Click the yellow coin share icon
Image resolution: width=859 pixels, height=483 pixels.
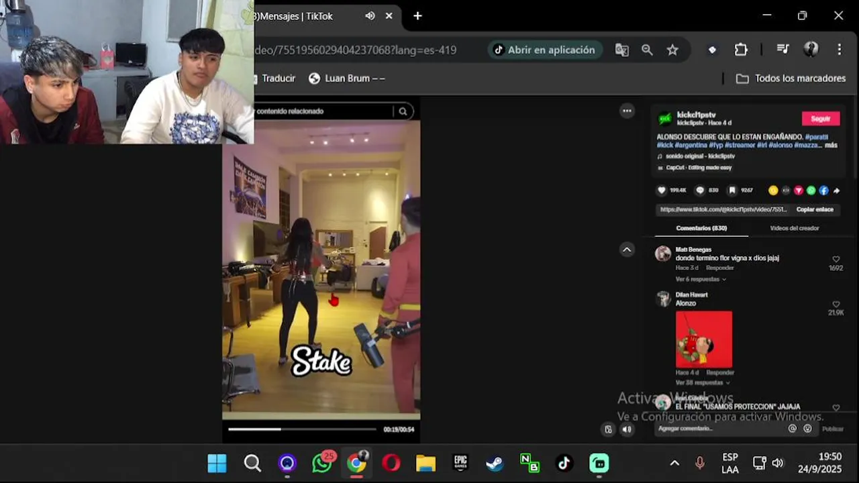(x=773, y=191)
